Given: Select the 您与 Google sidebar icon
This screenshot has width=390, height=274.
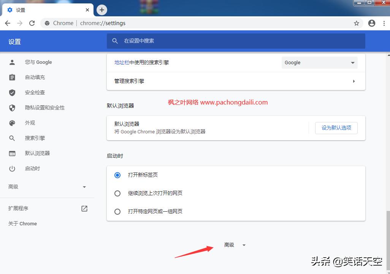Looking at the screenshot, I should pos(12,62).
